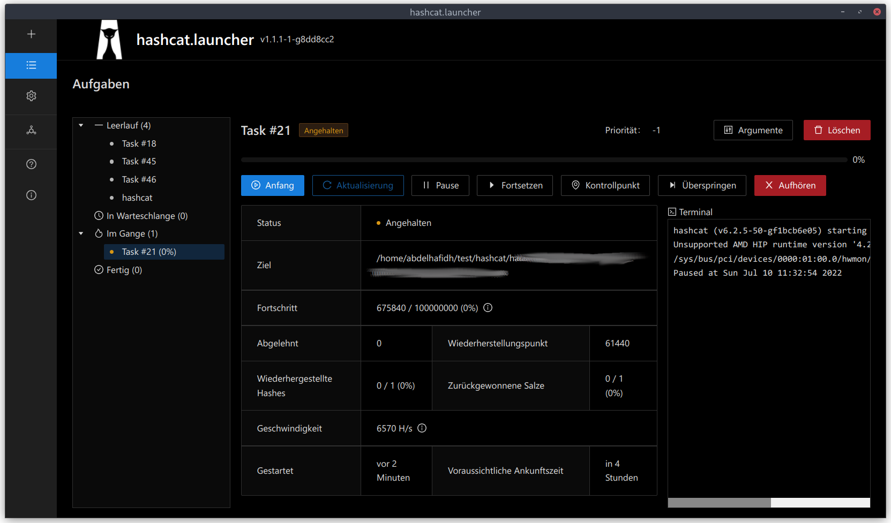Click the Task #21 title heading

[266, 131]
